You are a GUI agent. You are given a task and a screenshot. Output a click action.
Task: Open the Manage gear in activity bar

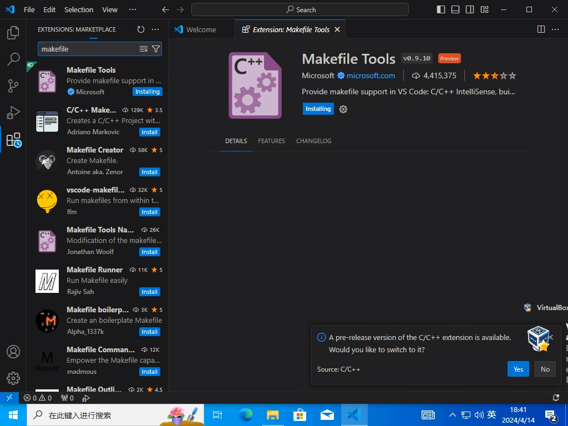pyautogui.click(x=13, y=378)
